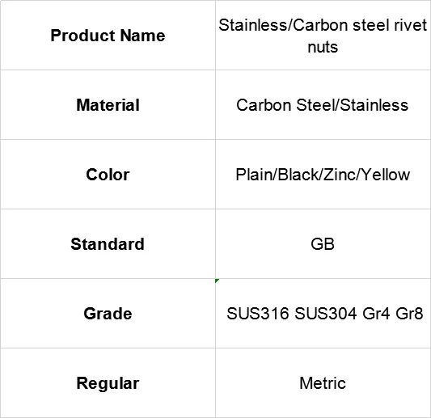431x418 pixels.
Task: Select the GB value cell
Action: (x=323, y=243)
